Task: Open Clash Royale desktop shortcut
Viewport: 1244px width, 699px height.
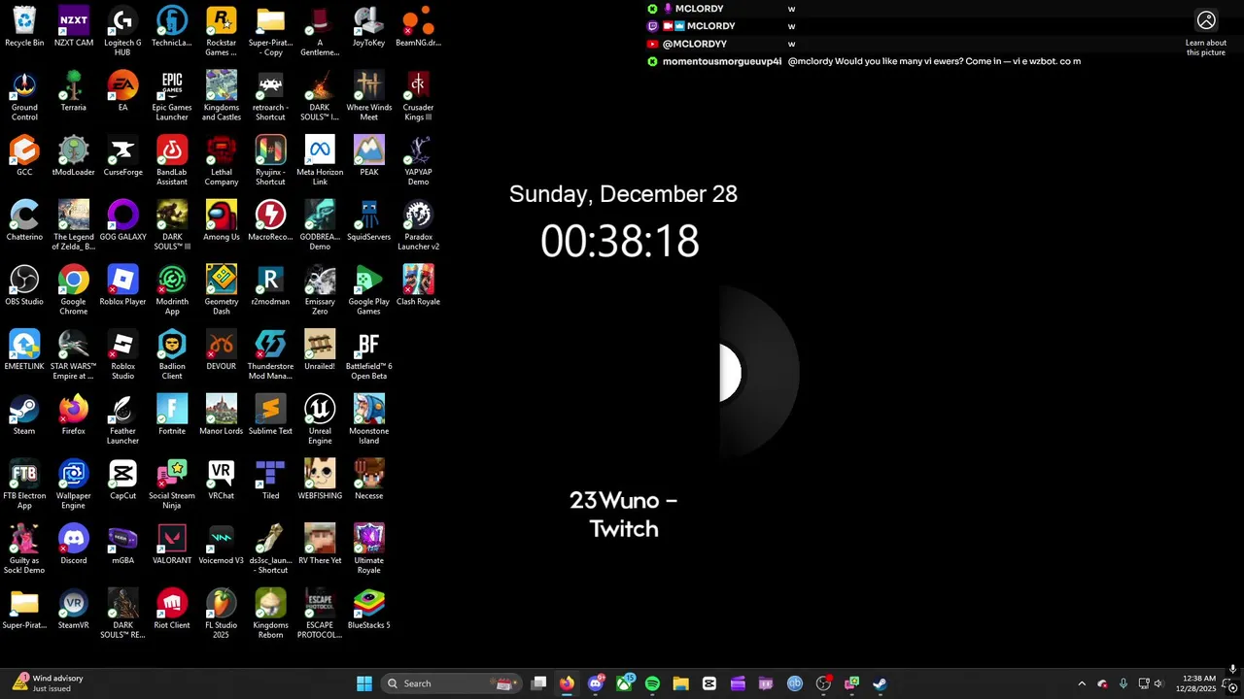Action: [418, 285]
